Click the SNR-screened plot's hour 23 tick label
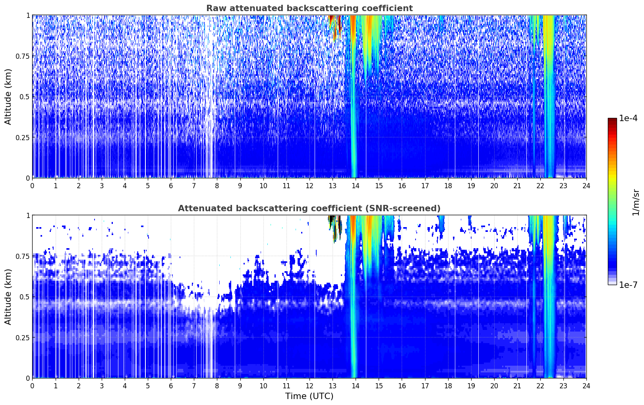Image resolution: width=644 pixels, height=405 pixels. click(563, 386)
